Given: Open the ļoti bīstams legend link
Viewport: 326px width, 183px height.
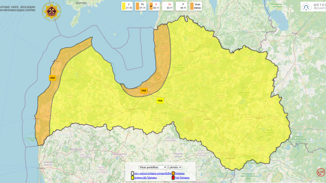Looking at the screenshot, I should [182, 178].
